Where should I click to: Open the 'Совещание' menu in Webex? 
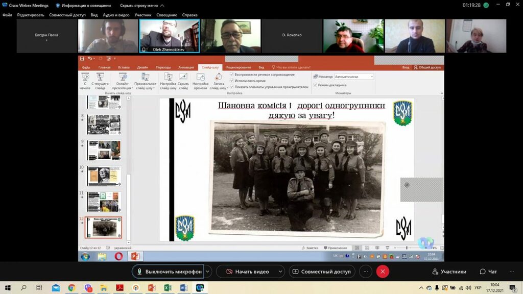pos(167,15)
